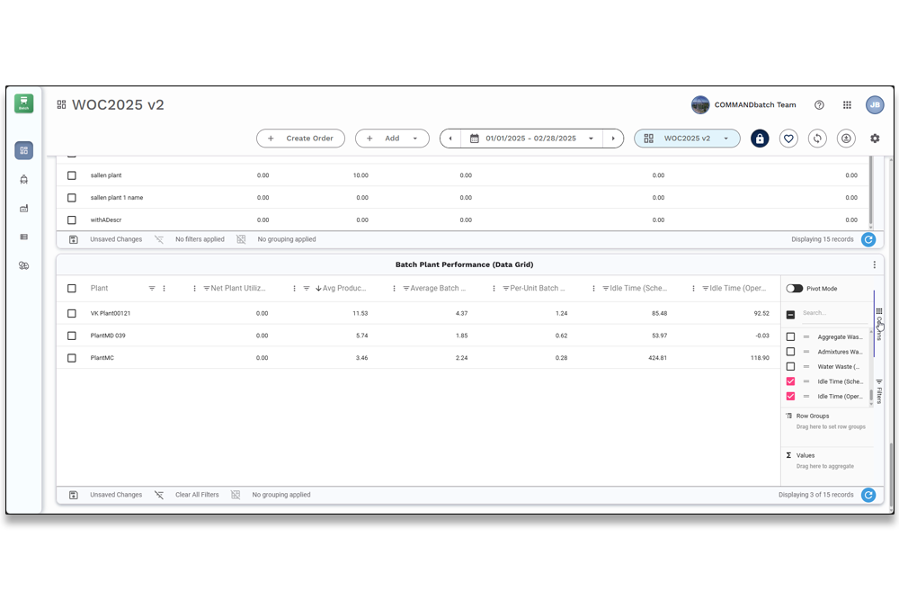Click Clear All Filters
This screenshot has height=600, width=899.
click(x=196, y=495)
